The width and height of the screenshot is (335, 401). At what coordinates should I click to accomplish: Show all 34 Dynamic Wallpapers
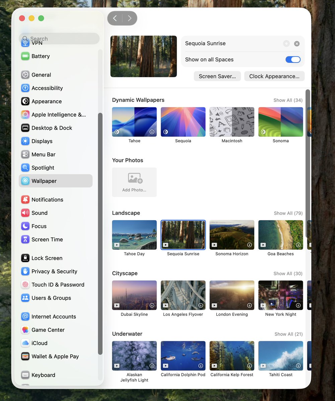point(288,100)
